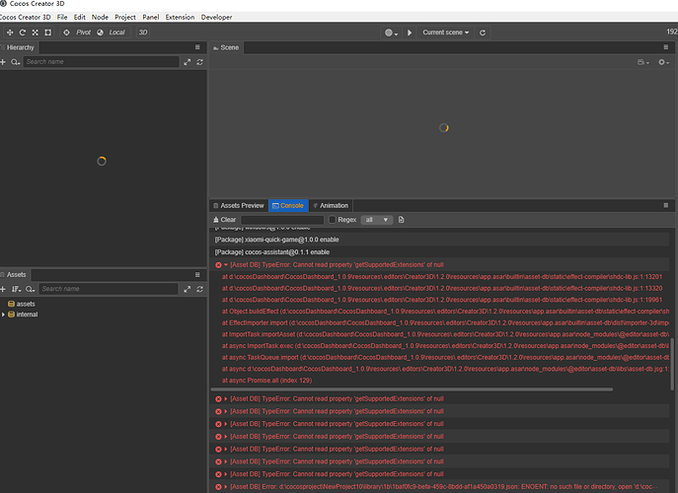
Task: Focus the Hierarchy search name field
Action: 101,62
